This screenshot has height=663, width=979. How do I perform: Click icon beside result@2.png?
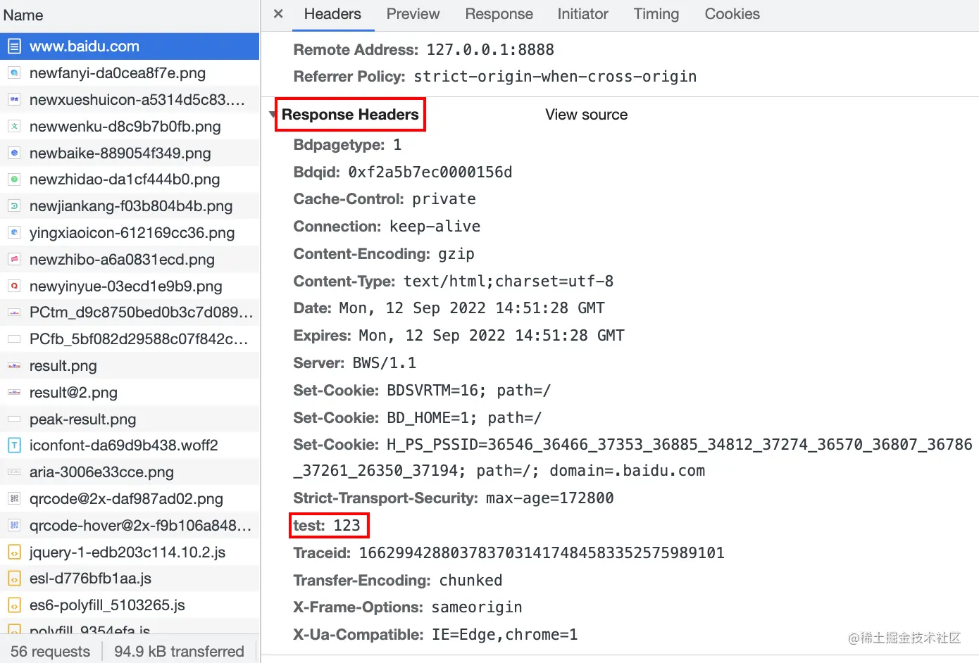pyautogui.click(x=14, y=393)
